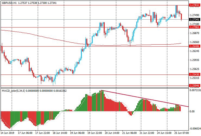Select the MACD_color(5,34,5) indicator label
The height and width of the screenshot is (136, 201).
[x=14, y=91]
